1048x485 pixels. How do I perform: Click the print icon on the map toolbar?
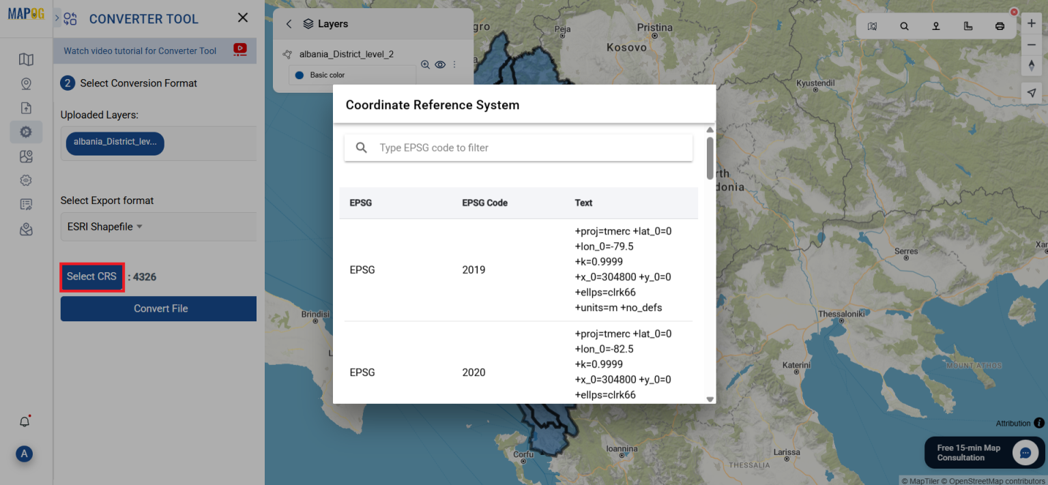[x=1000, y=25]
